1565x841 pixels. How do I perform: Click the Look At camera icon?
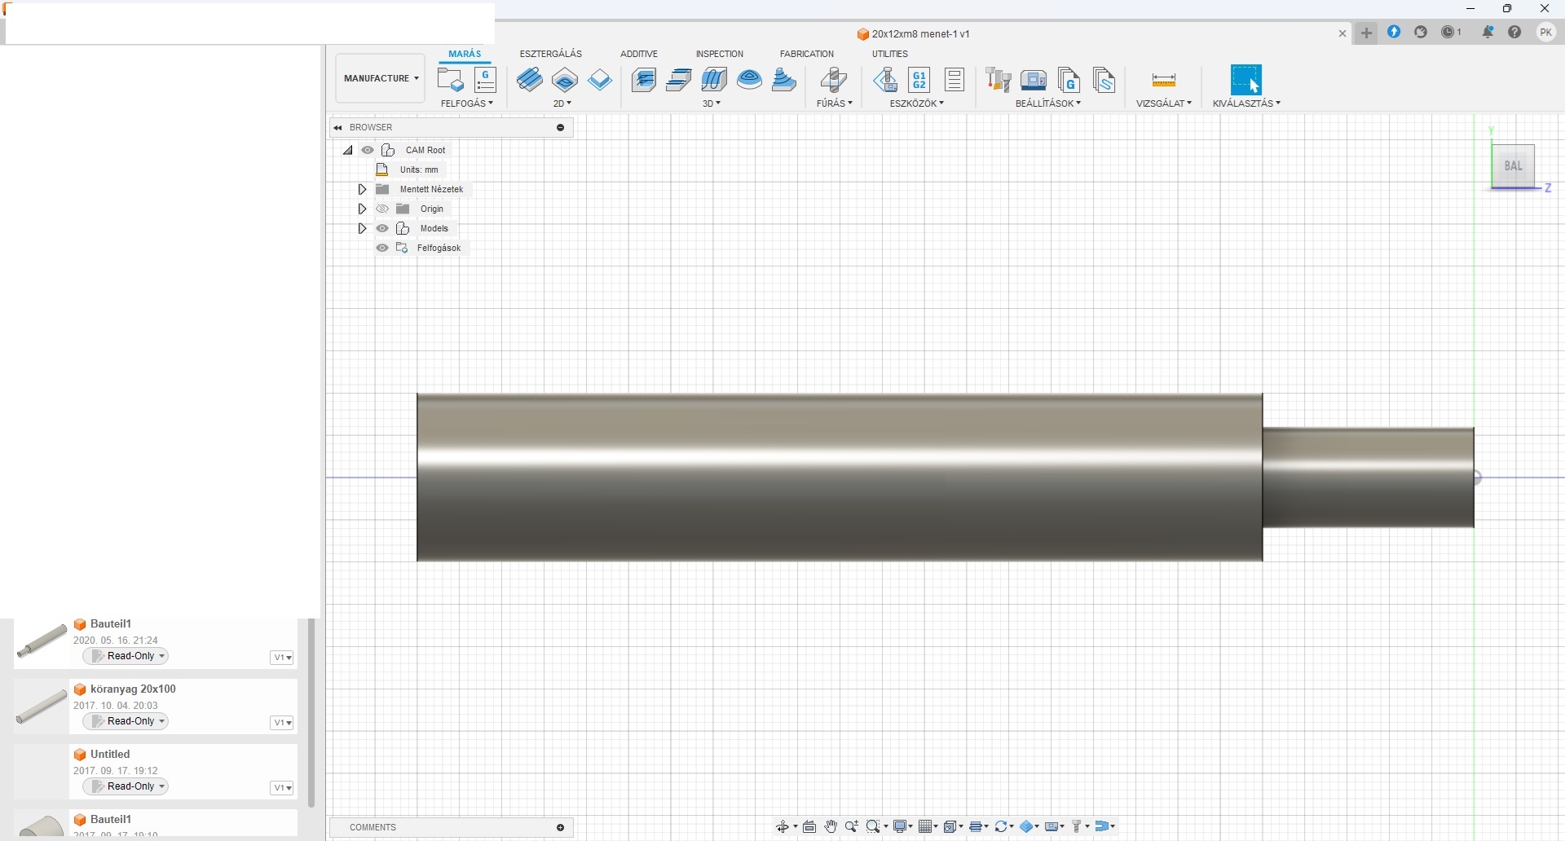[x=809, y=826]
